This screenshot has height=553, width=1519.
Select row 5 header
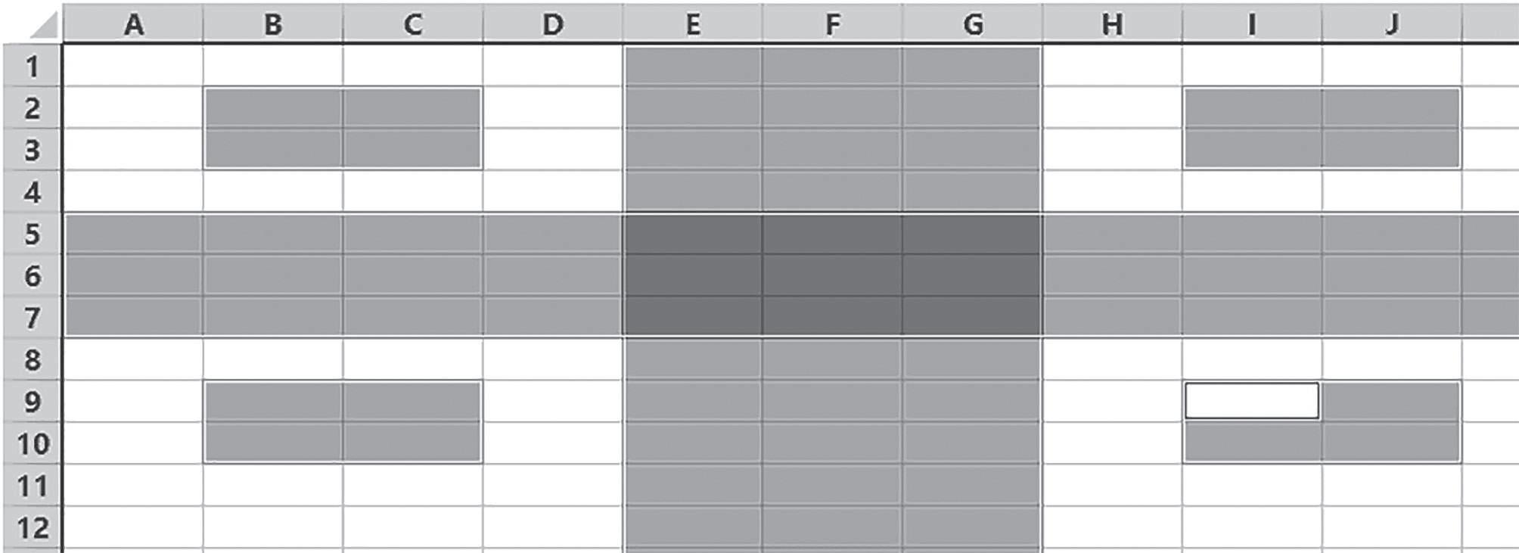tap(32, 234)
